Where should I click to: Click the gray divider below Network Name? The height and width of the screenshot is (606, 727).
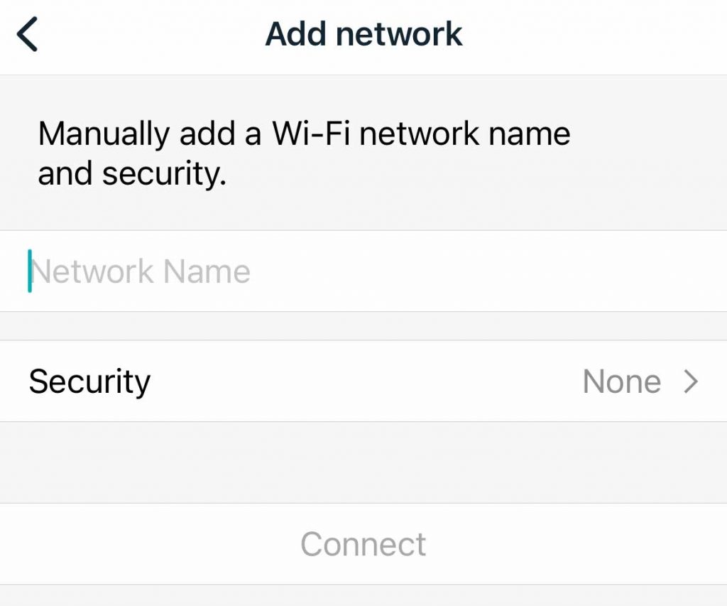click(363, 326)
